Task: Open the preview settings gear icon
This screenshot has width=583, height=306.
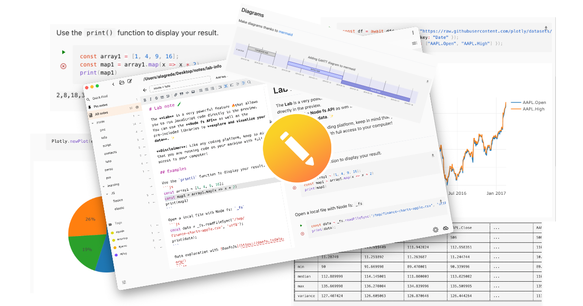Action: [x=435, y=229]
